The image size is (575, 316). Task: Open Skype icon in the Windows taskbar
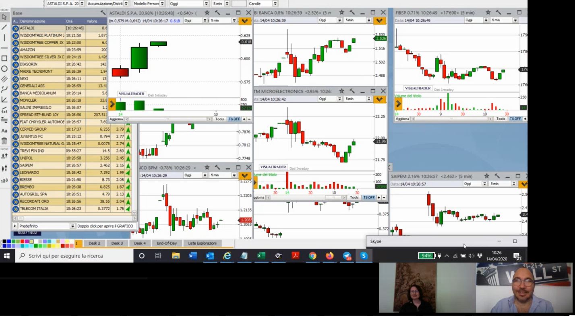click(x=364, y=256)
